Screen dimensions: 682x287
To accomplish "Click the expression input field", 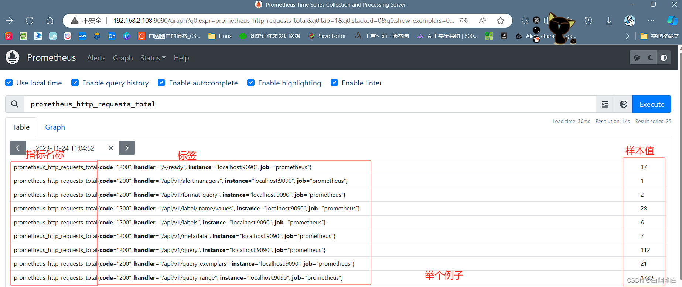I will 310,104.
